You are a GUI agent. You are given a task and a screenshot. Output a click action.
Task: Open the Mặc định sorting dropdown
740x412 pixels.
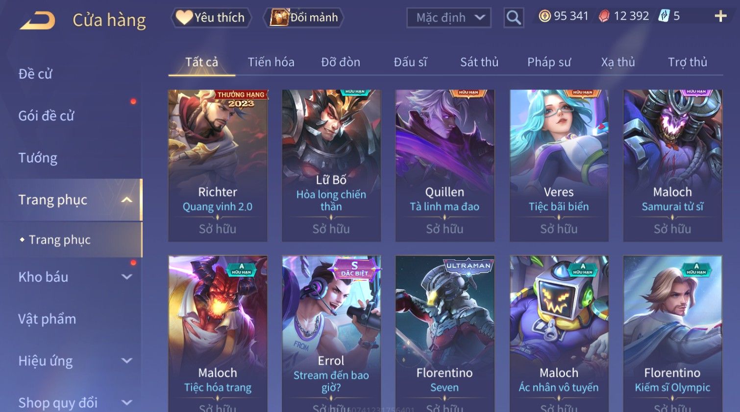[448, 18]
